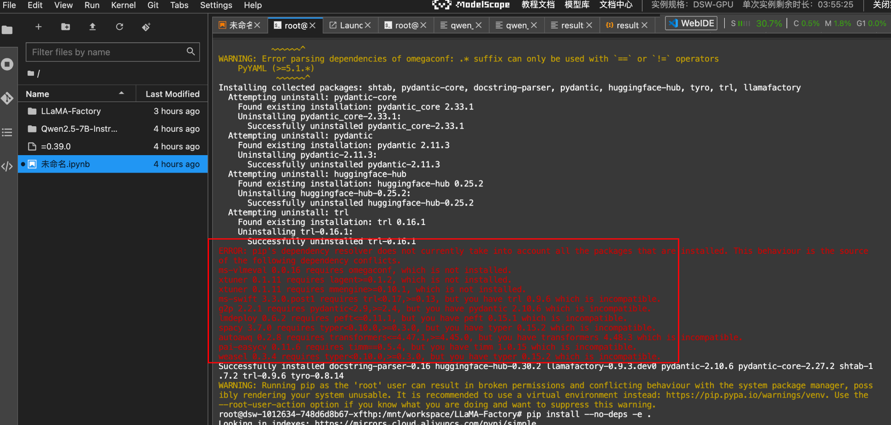Close the second qwen_ tab
The image size is (891, 425).
point(534,25)
